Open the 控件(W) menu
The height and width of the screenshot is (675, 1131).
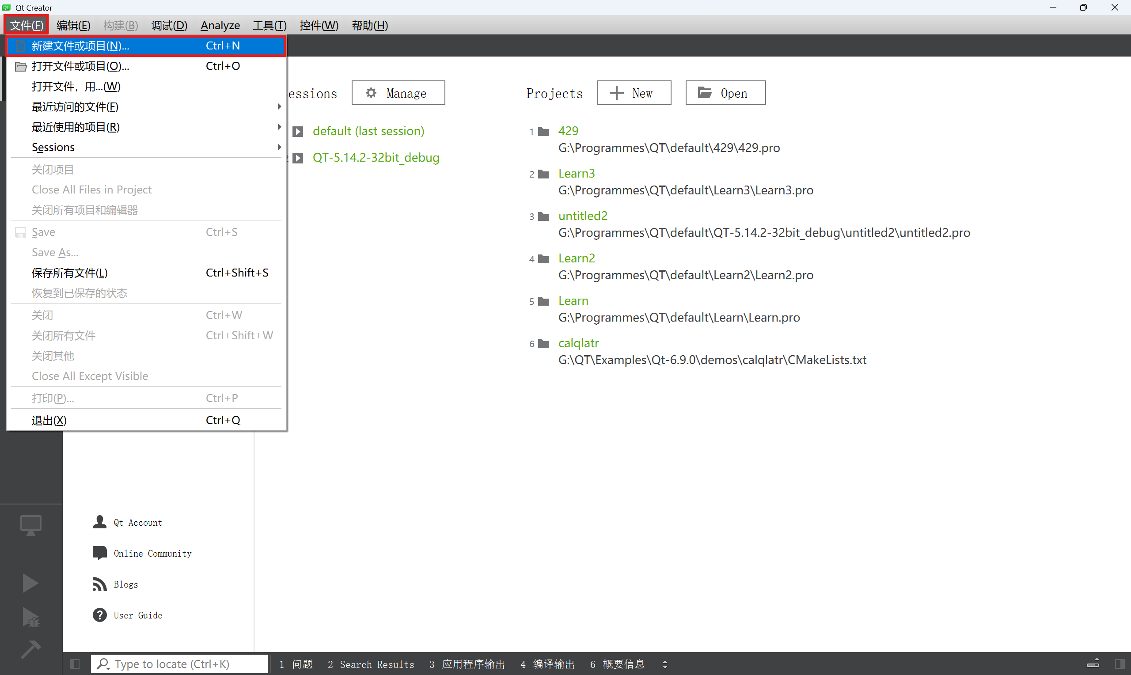319,25
